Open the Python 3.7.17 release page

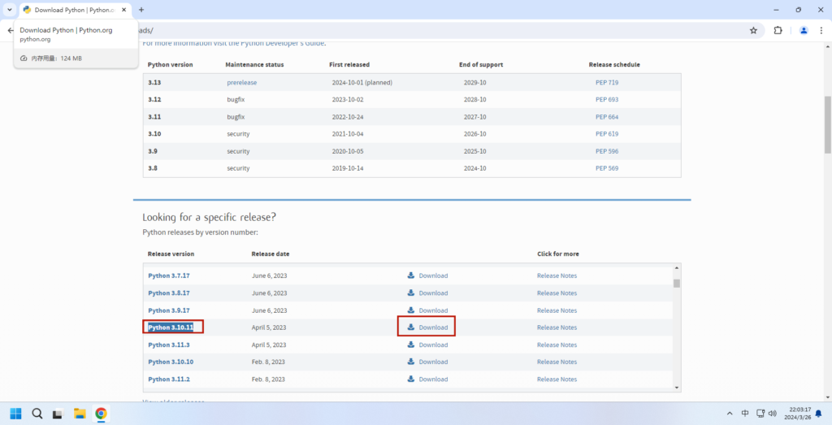coord(169,276)
